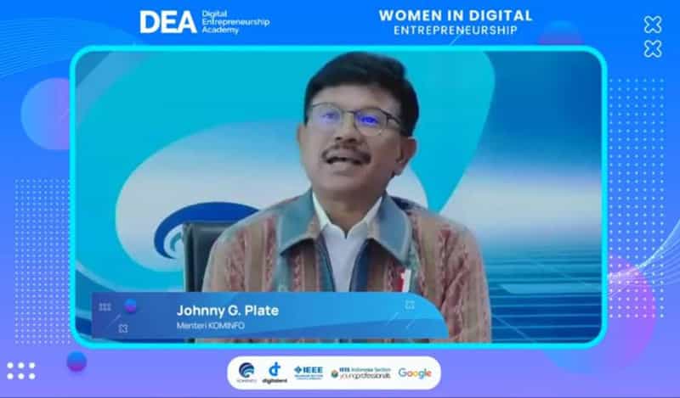Click the small square icon below grid icon

point(122,328)
